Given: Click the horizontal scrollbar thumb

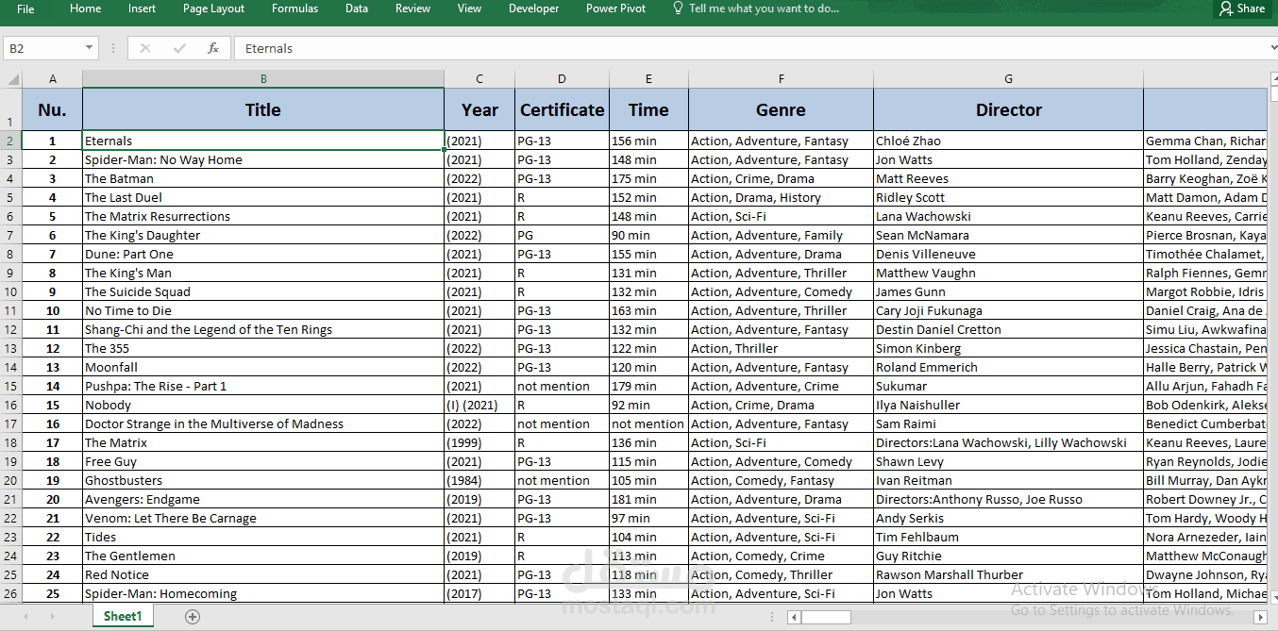Looking at the screenshot, I should [826, 617].
